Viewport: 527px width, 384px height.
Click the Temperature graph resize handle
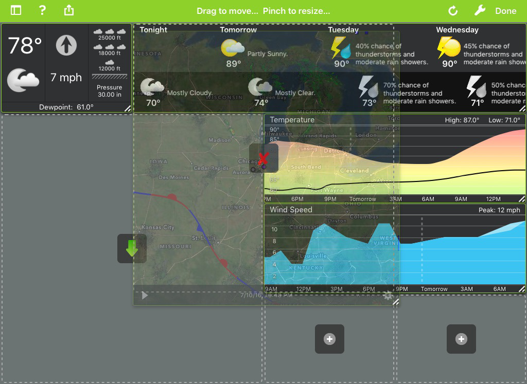[522, 199]
